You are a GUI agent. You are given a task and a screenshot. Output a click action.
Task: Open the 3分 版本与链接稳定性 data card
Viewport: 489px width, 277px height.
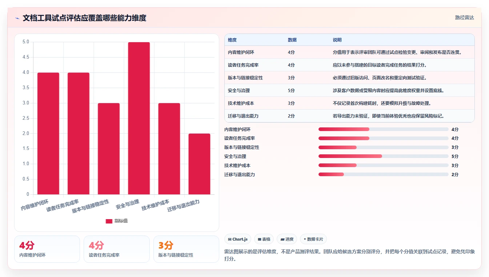186,249
